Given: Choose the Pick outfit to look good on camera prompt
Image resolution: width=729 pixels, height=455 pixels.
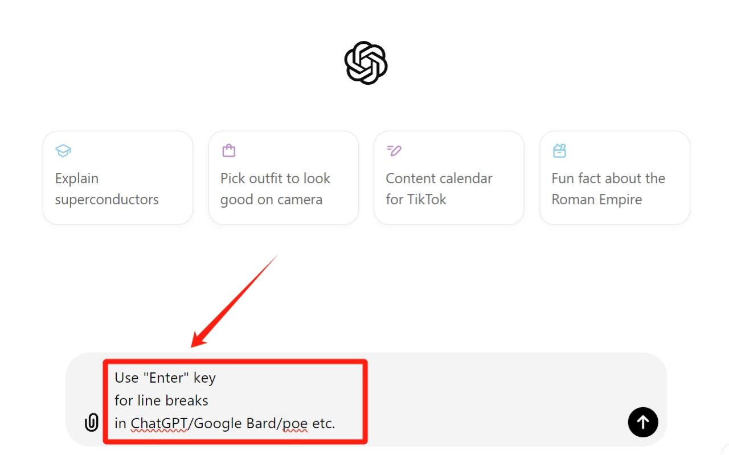Looking at the screenshot, I should (x=283, y=177).
